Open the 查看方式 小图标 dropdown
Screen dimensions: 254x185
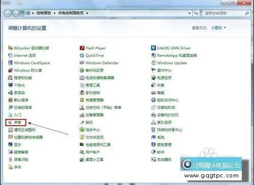click(x=218, y=28)
